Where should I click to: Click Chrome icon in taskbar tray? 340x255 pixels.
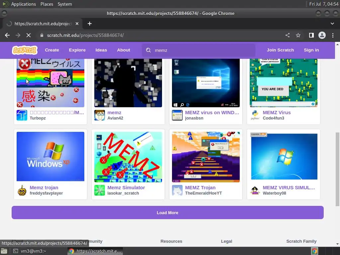(x=314, y=251)
